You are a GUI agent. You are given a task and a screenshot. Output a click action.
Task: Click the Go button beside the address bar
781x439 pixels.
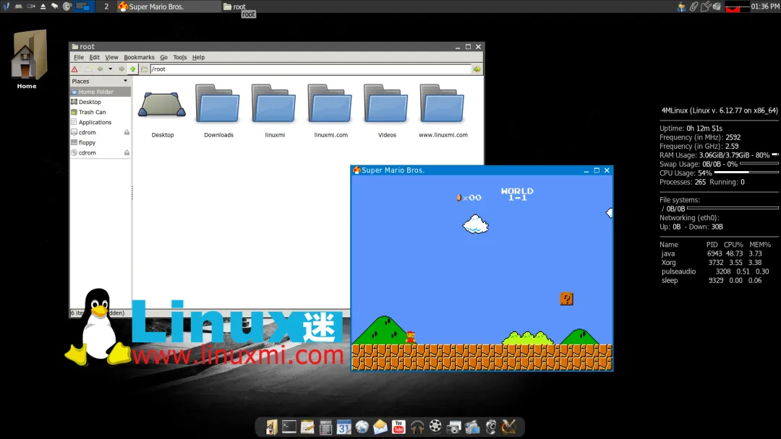(477, 69)
